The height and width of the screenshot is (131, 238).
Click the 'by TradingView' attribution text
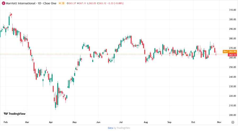click(122, 128)
